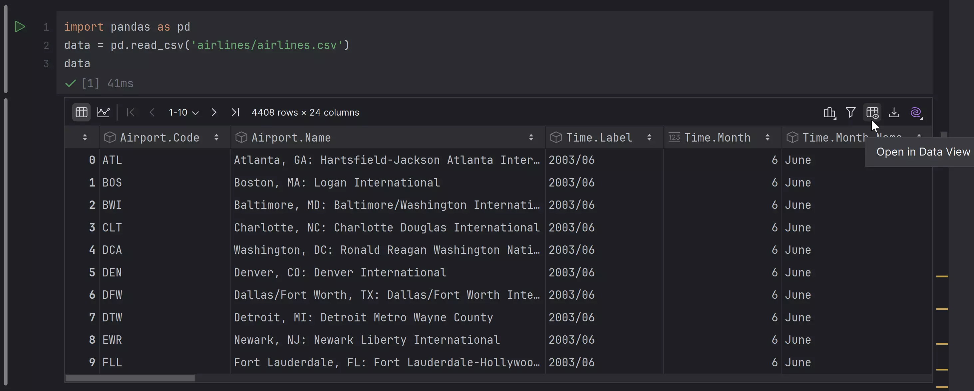Sort by Airport.Code column arrows
974x391 pixels.
pyautogui.click(x=216, y=137)
